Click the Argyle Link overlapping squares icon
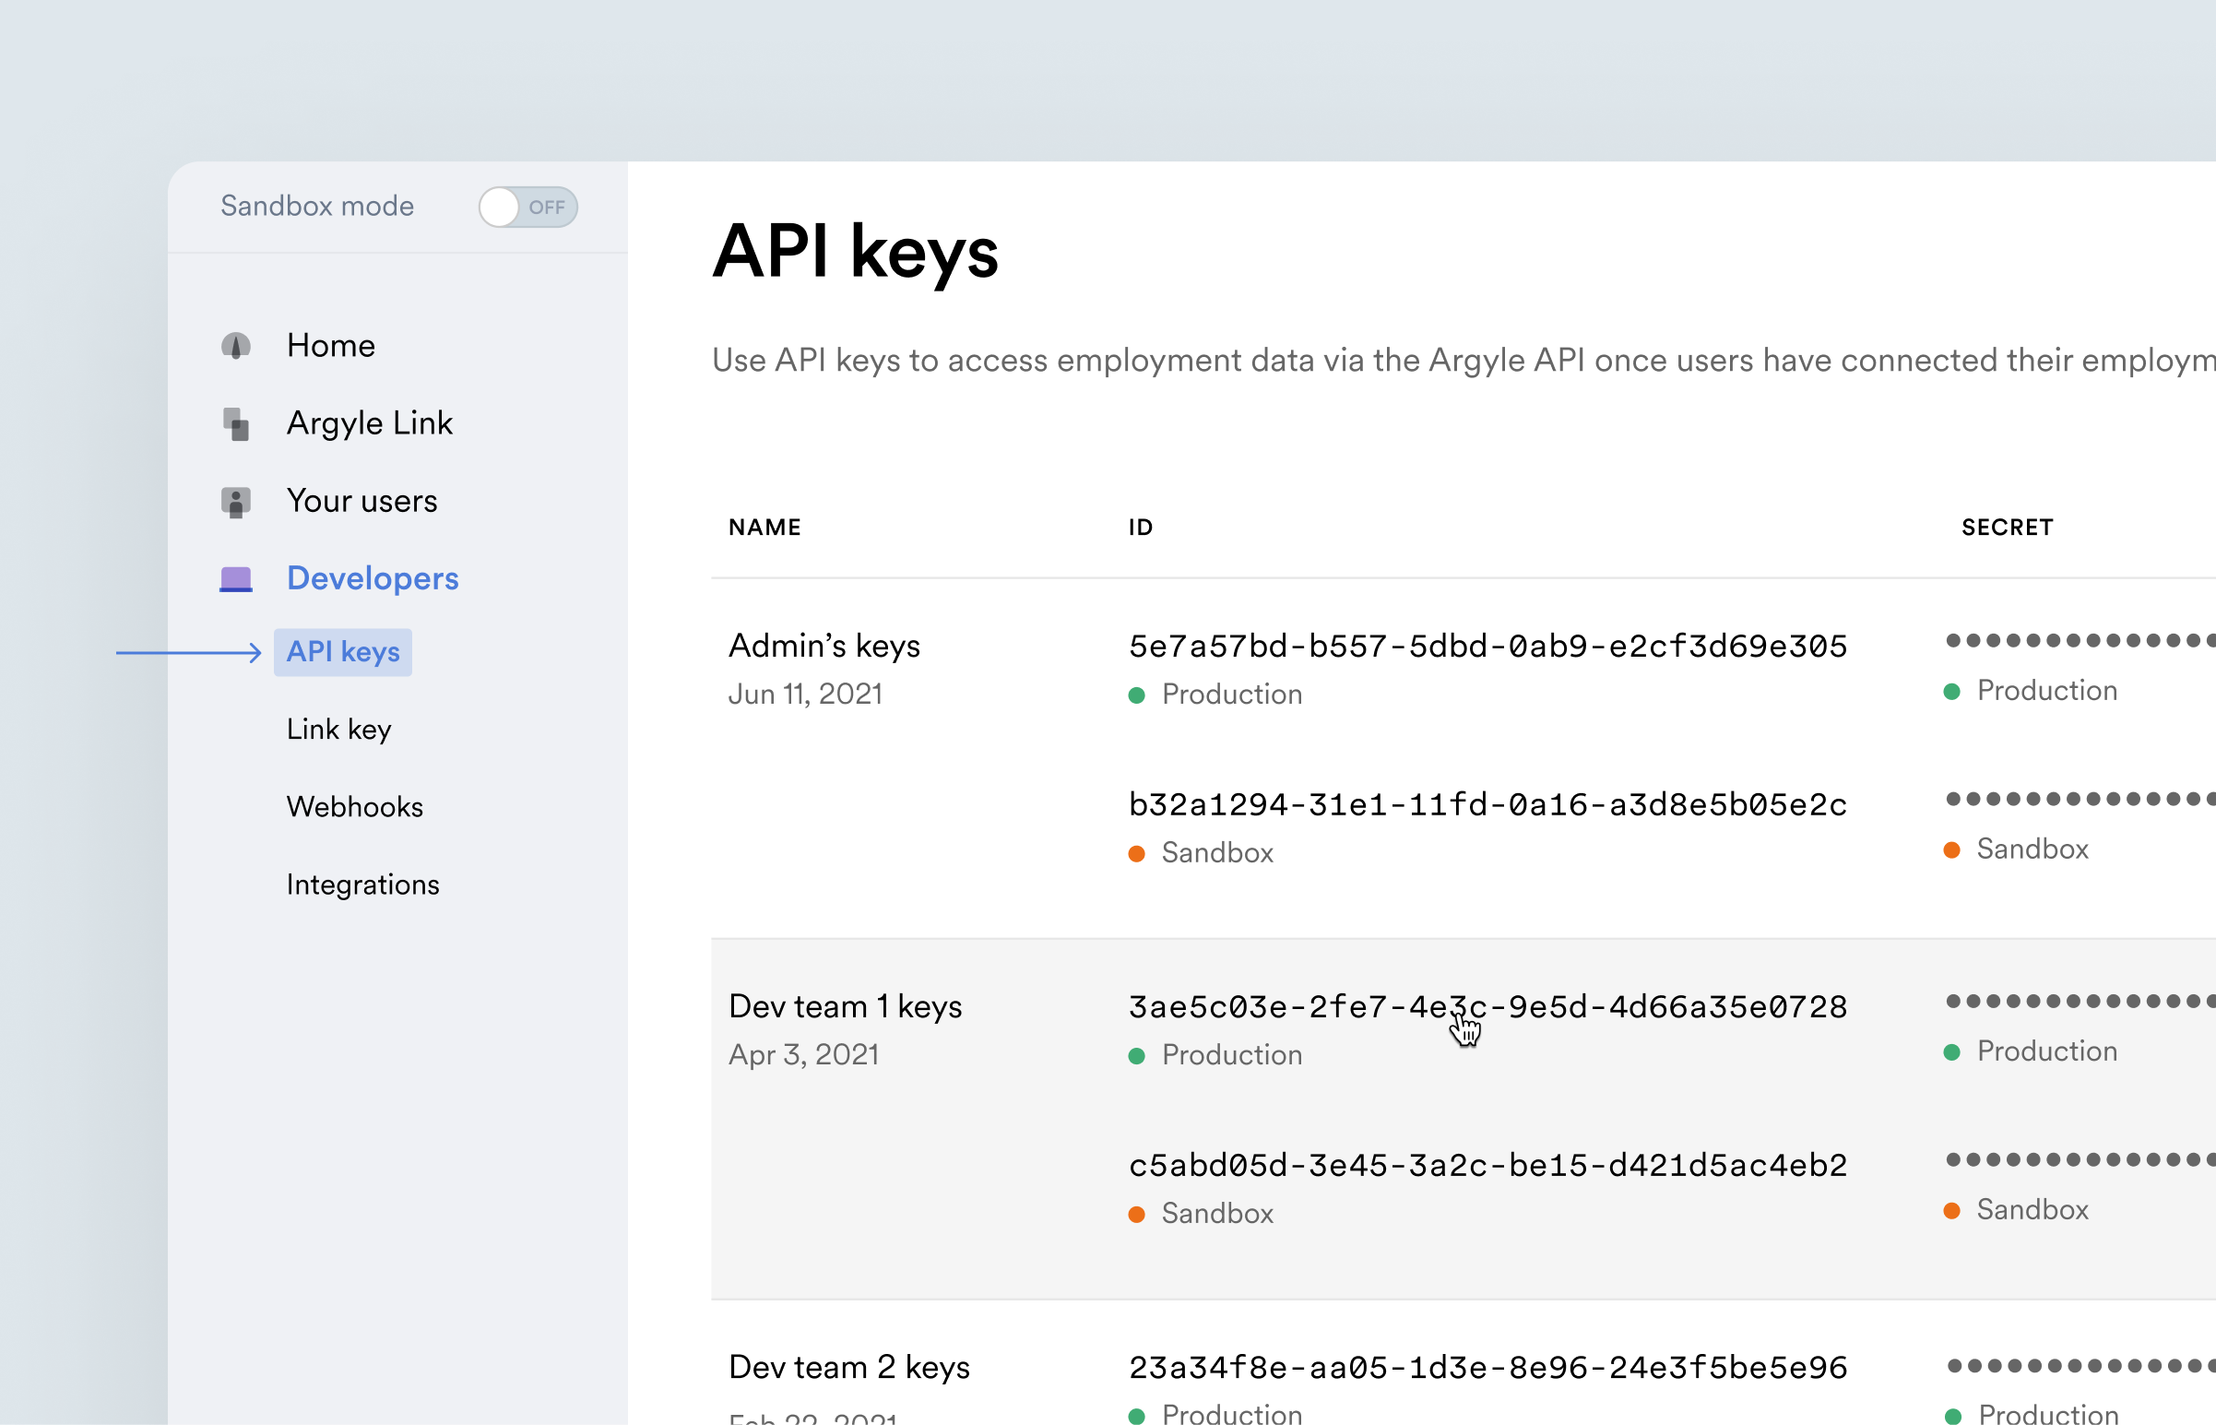Screen dimensions: 2216x1425 point(236,423)
